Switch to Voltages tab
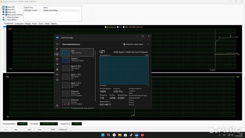The height and width of the screenshot is (138, 245). click(x=28, y=24)
